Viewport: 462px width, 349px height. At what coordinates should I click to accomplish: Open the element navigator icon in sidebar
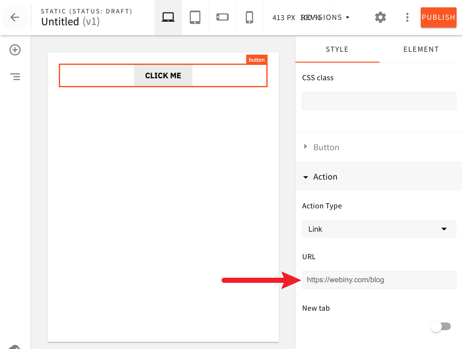(x=15, y=77)
